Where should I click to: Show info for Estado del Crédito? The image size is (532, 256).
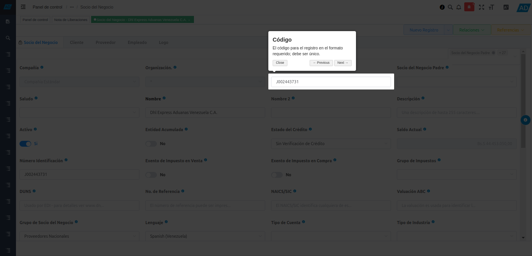[310, 129]
